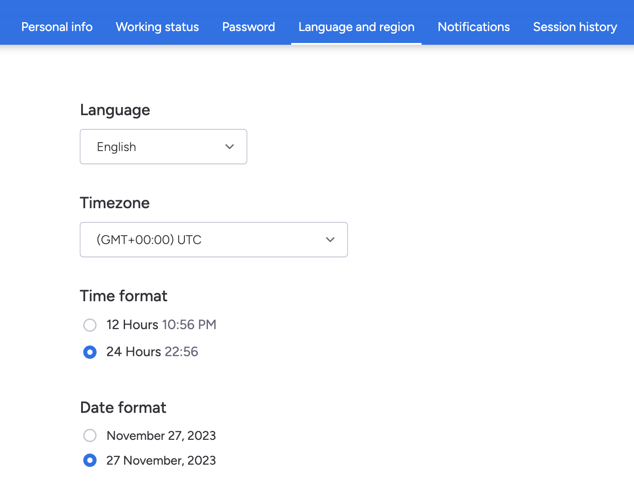Viewport: 634px width, 497px height.
Task: Open the Language dropdown showing English
Action: point(163,147)
